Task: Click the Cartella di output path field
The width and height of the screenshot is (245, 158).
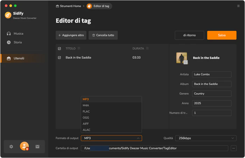Action: (154, 148)
